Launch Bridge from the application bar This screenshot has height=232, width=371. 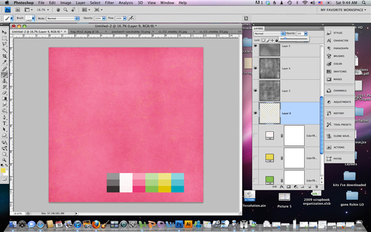click(18, 10)
